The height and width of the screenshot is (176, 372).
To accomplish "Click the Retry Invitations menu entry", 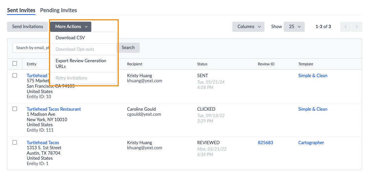I will pos(83,78).
